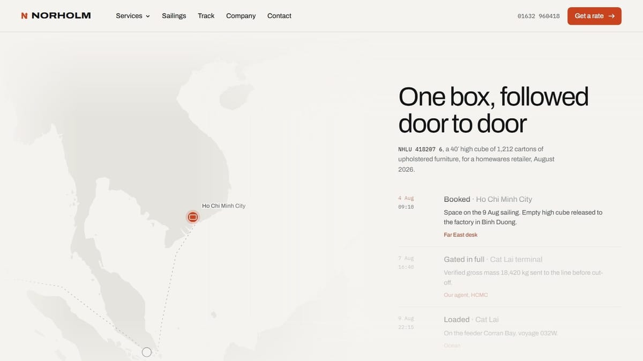Image resolution: width=643 pixels, height=361 pixels.
Task: Select Contact in the navigation
Action: pos(279,16)
